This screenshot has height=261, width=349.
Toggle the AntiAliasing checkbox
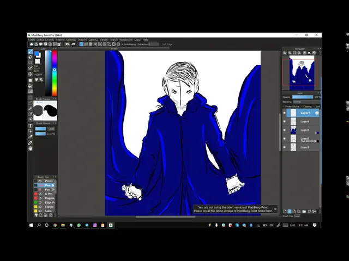(122, 44)
